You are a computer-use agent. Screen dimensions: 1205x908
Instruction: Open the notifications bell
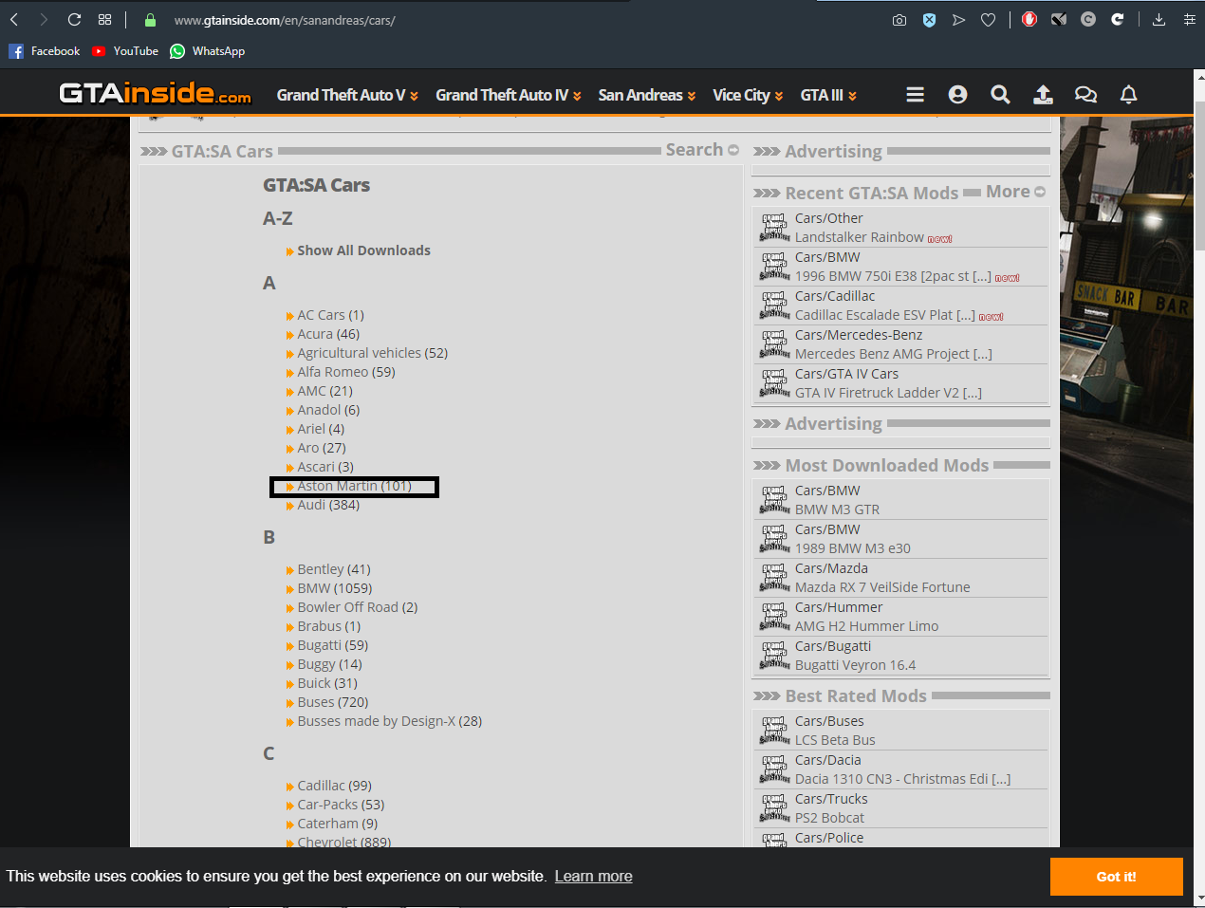[x=1128, y=94]
